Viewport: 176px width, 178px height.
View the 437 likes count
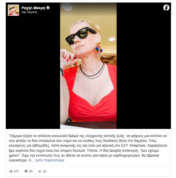pos(16,171)
